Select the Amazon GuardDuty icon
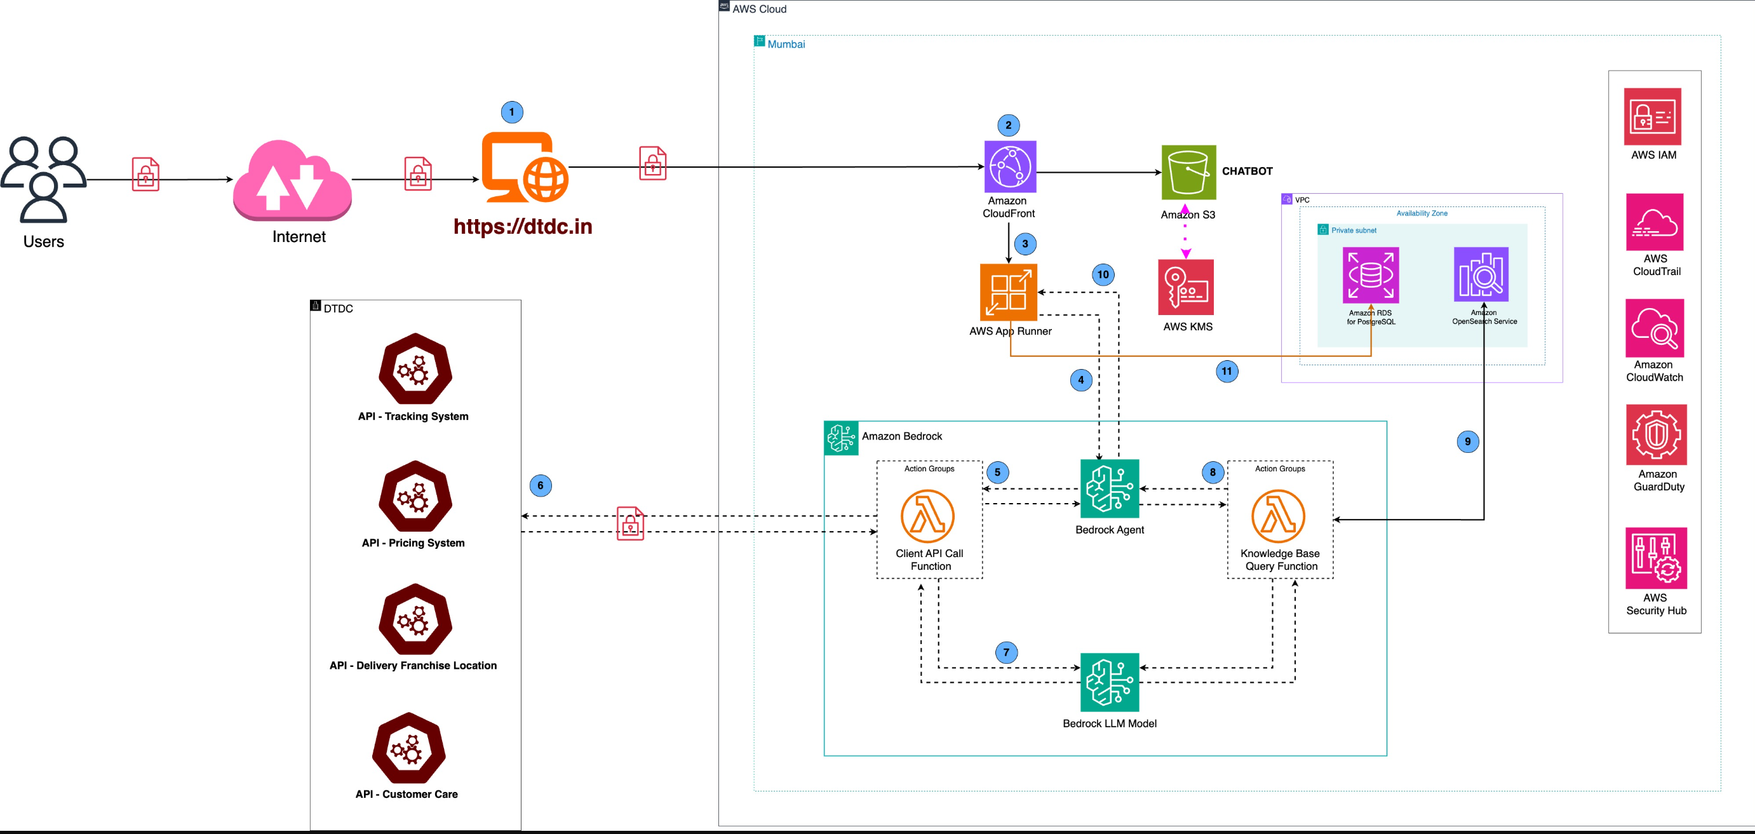1755x834 pixels. coord(1656,434)
